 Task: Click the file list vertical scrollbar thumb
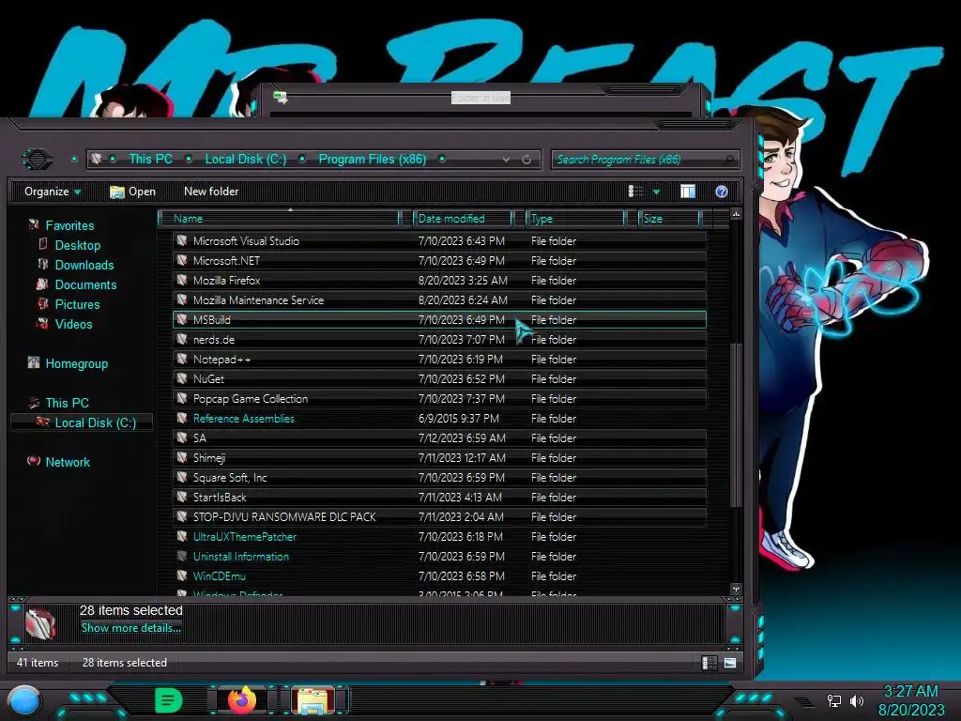[736, 424]
